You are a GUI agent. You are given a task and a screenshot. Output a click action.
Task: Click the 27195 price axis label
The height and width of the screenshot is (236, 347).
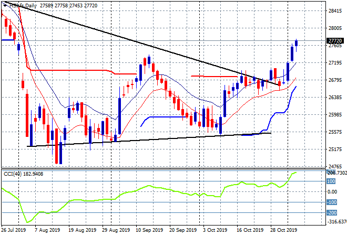pos(335,63)
